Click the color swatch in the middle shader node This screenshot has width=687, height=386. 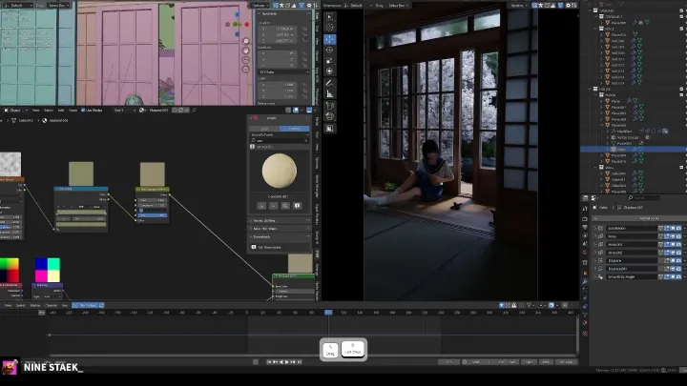pos(153,174)
